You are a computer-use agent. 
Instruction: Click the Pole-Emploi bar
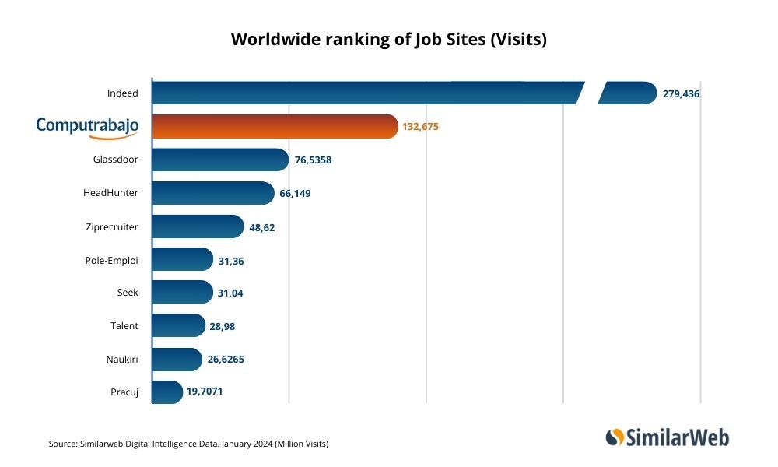coord(183,259)
